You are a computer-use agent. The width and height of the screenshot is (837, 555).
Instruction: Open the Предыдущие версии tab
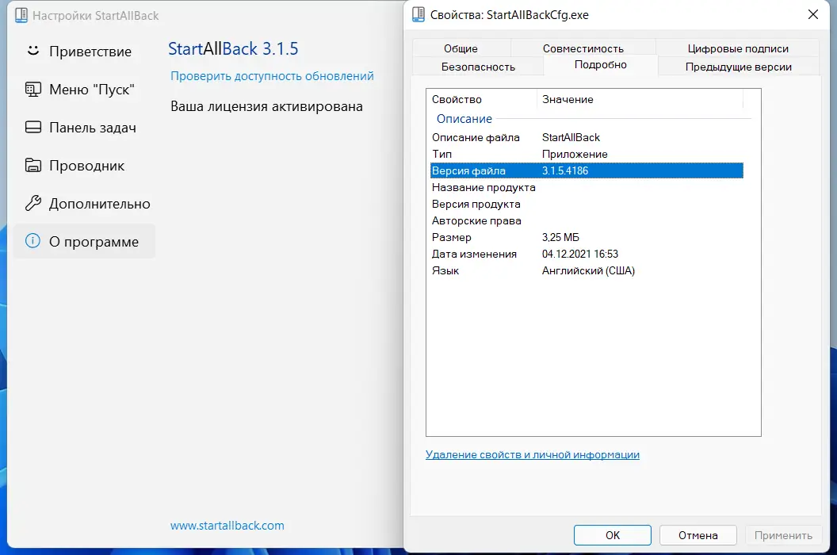[738, 67]
